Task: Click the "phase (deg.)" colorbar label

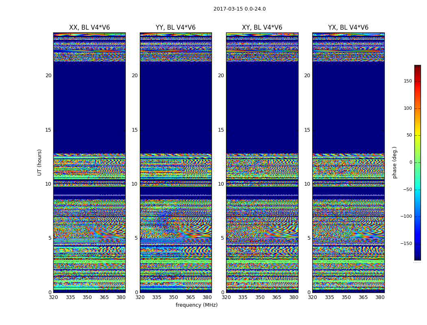Action: click(394, 162)
